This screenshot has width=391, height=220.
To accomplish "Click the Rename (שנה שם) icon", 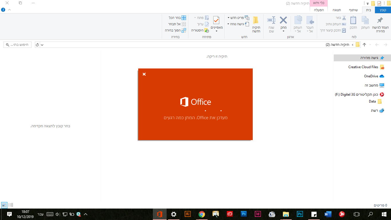I will tap(271, 20).
